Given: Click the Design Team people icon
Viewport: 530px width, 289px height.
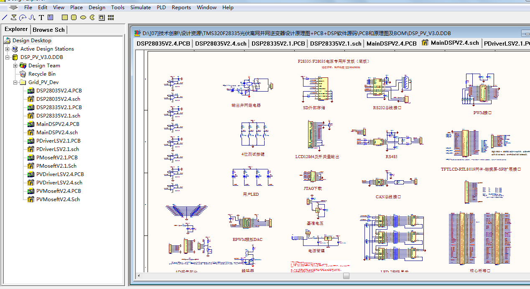Looking at the screenshot, I should click(23, 66).
